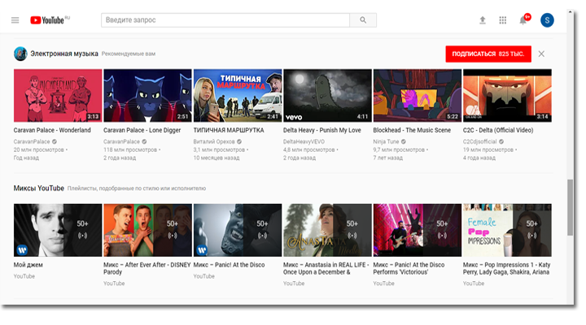
Task: Open the account avatar S menu
Action: (547, 20)
